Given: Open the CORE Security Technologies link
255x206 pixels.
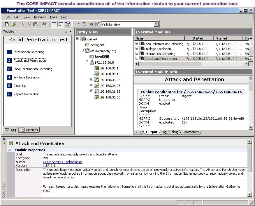Looking at the screenshot, I should (63, 162).
